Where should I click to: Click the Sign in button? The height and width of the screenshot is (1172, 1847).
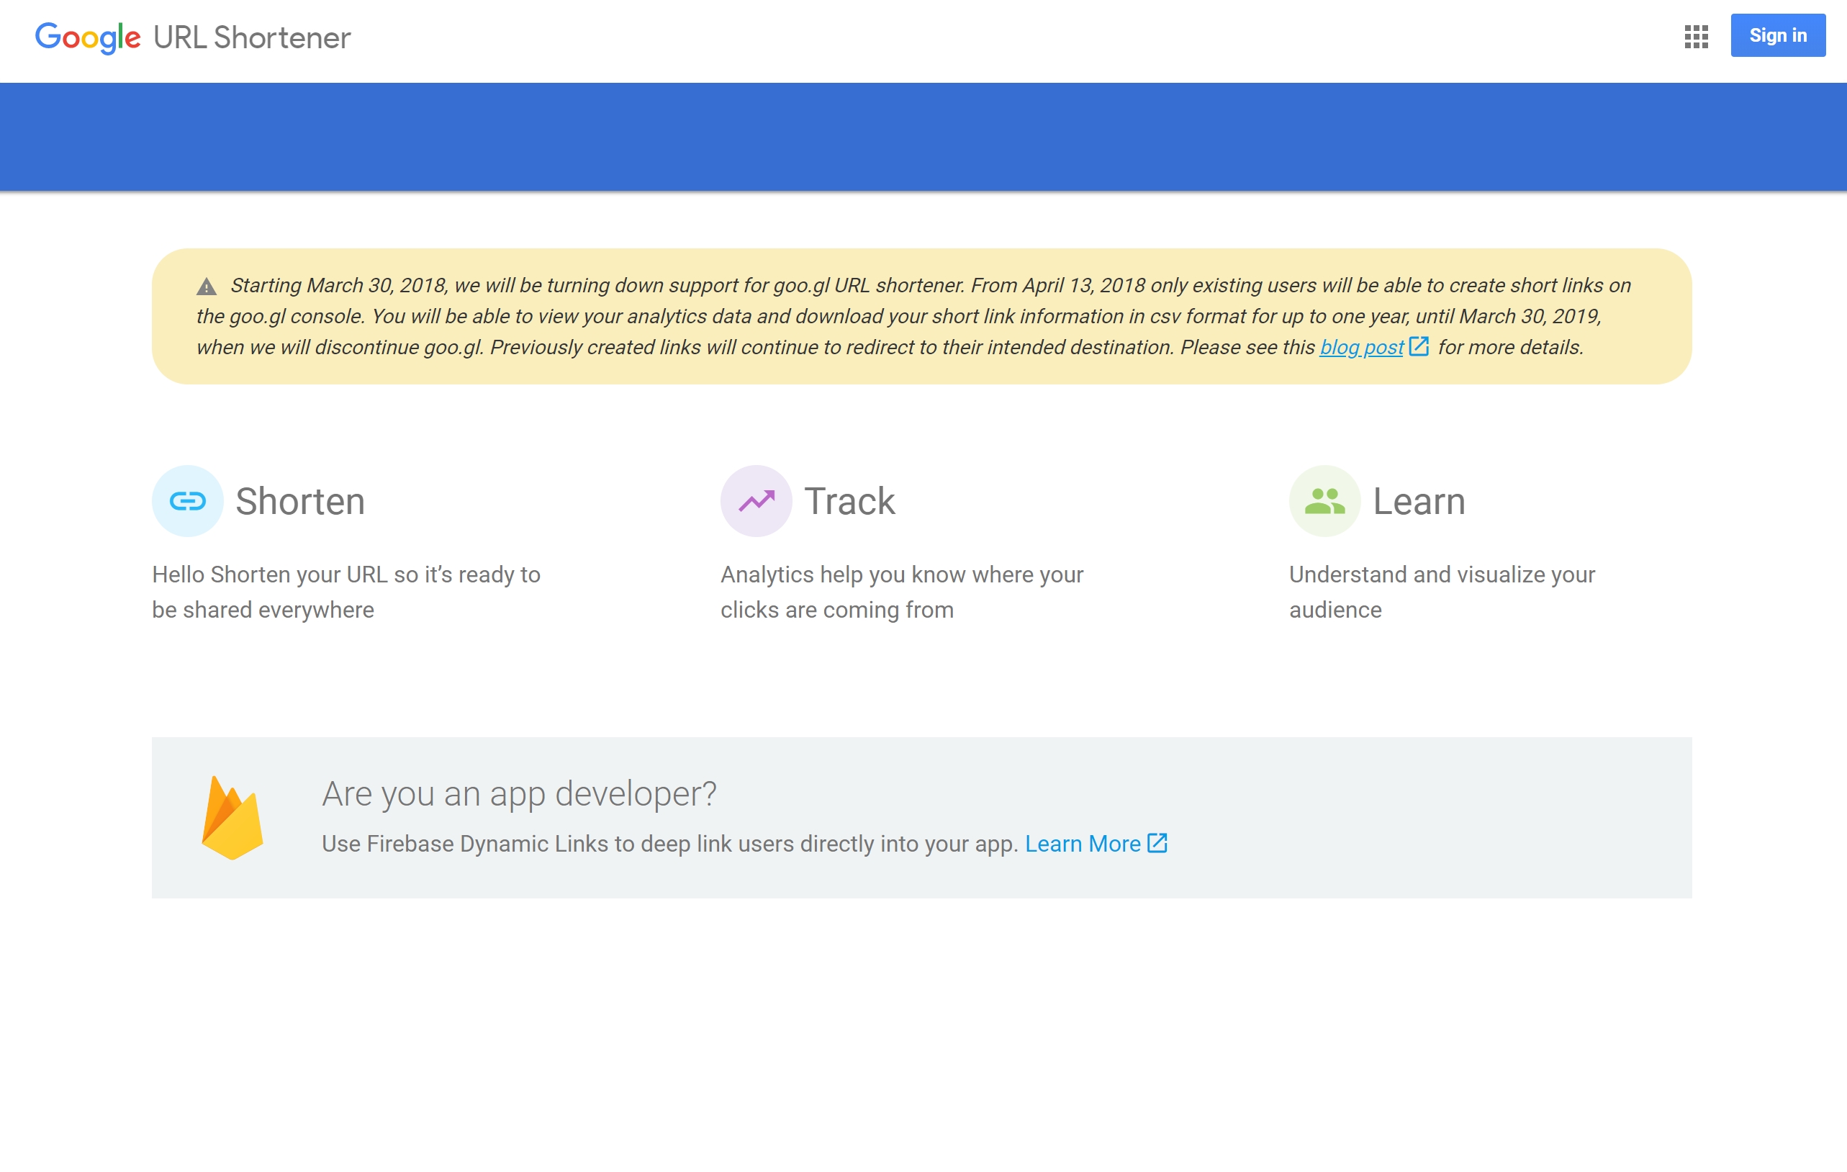pyautogui.click(x=1777, y=35)
